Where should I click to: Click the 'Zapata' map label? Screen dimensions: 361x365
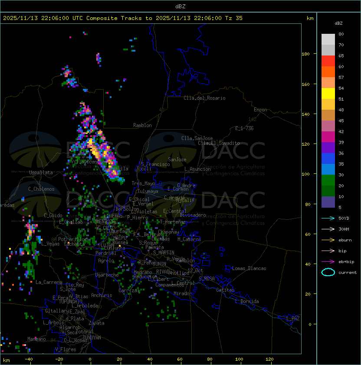(96, 323)
